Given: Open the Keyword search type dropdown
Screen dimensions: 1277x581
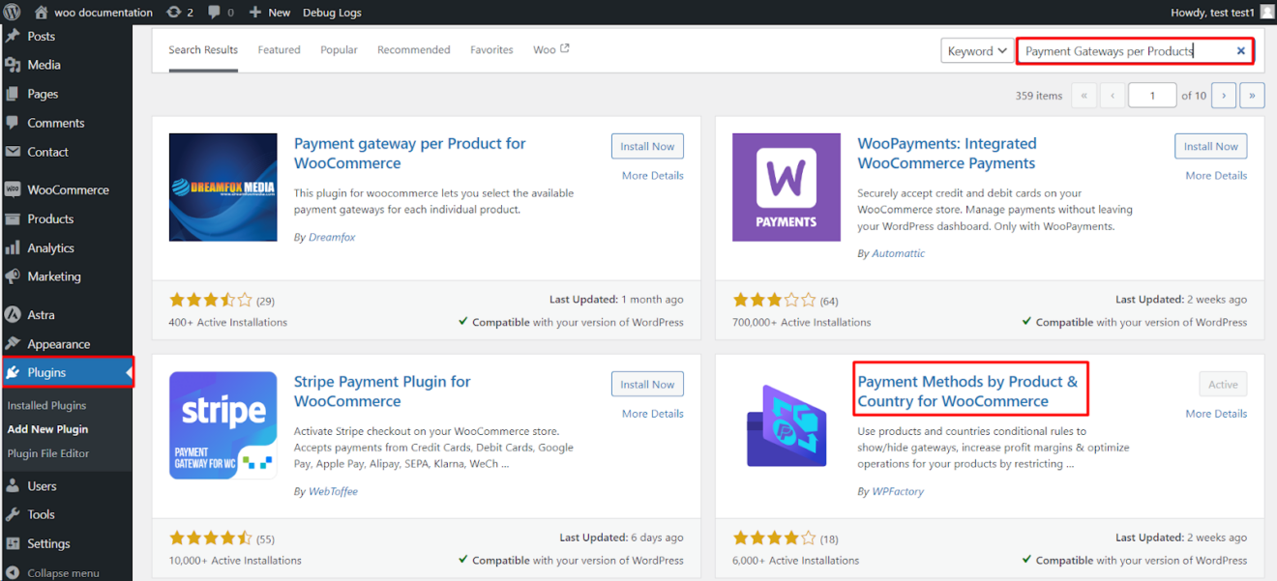Looking at the screenshot, I should (977, 50).
